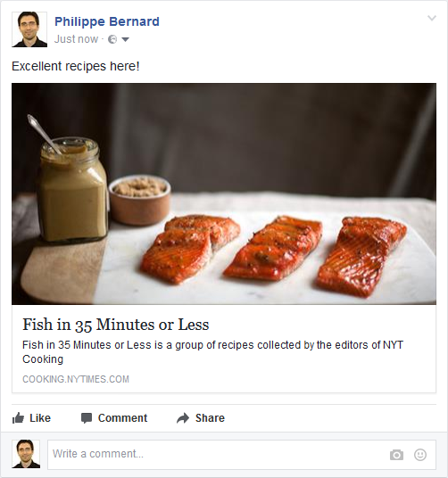Open the emoji smiley picker

pos(420,455)
